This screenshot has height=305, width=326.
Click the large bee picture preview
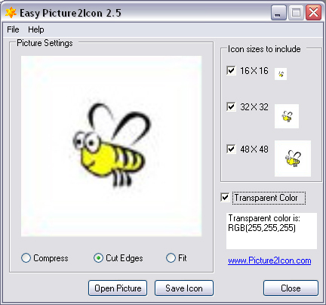point(112,146)
